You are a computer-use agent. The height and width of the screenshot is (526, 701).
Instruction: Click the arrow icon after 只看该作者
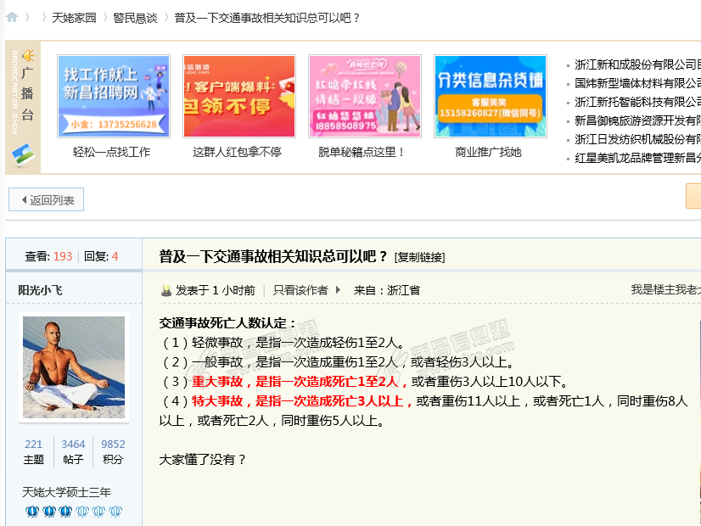click(338, 290)
